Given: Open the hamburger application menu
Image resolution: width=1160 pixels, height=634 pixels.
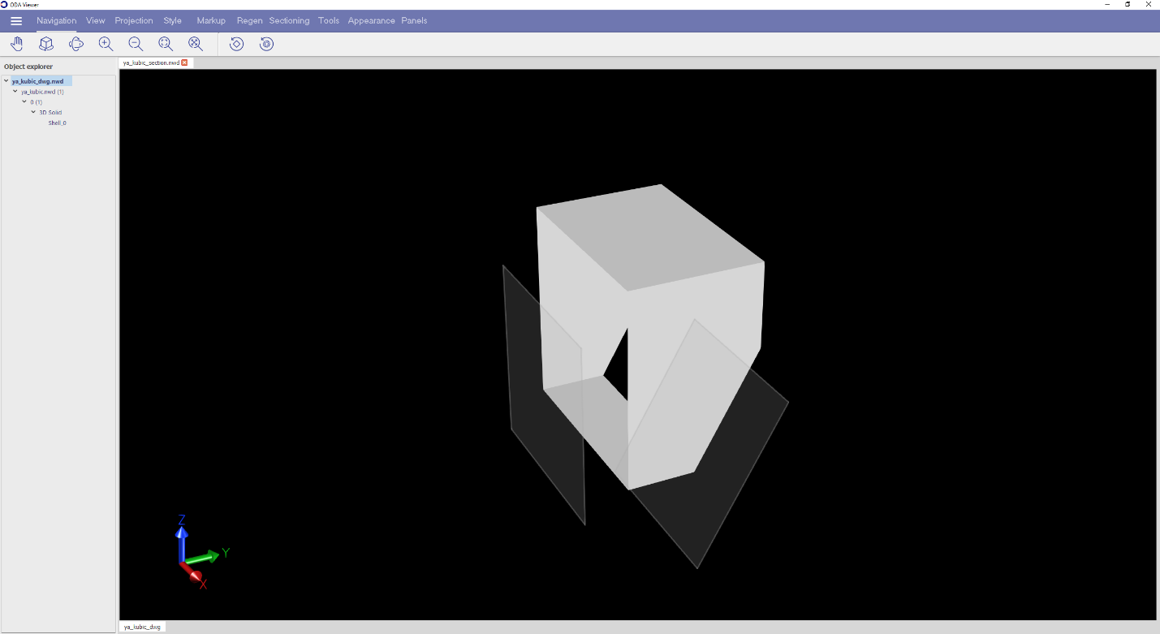Looking at the screenshot, I should tap(16, 20).
